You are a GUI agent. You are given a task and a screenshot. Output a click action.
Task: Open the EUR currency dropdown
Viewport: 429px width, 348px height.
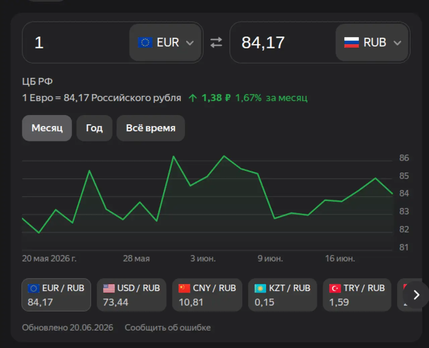click(x=166, y=43)
